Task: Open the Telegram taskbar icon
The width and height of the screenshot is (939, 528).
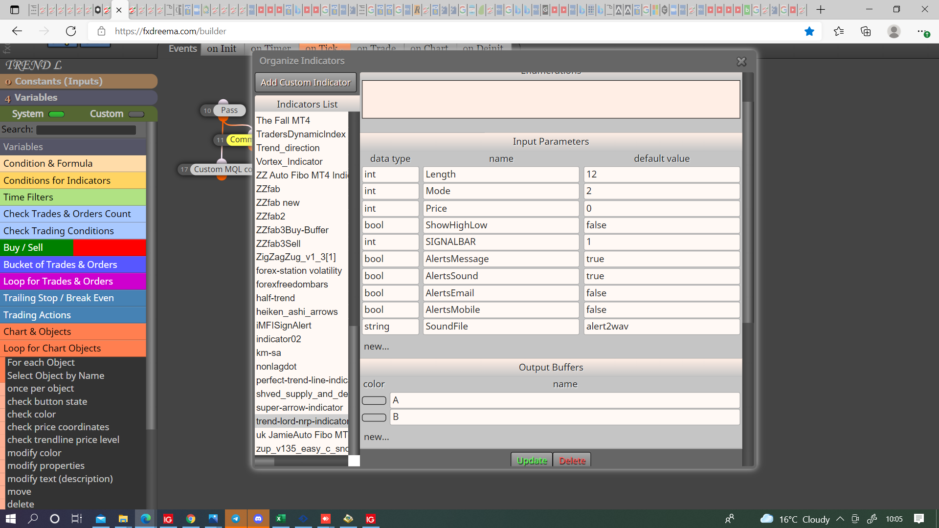Action: coord(236,519)
